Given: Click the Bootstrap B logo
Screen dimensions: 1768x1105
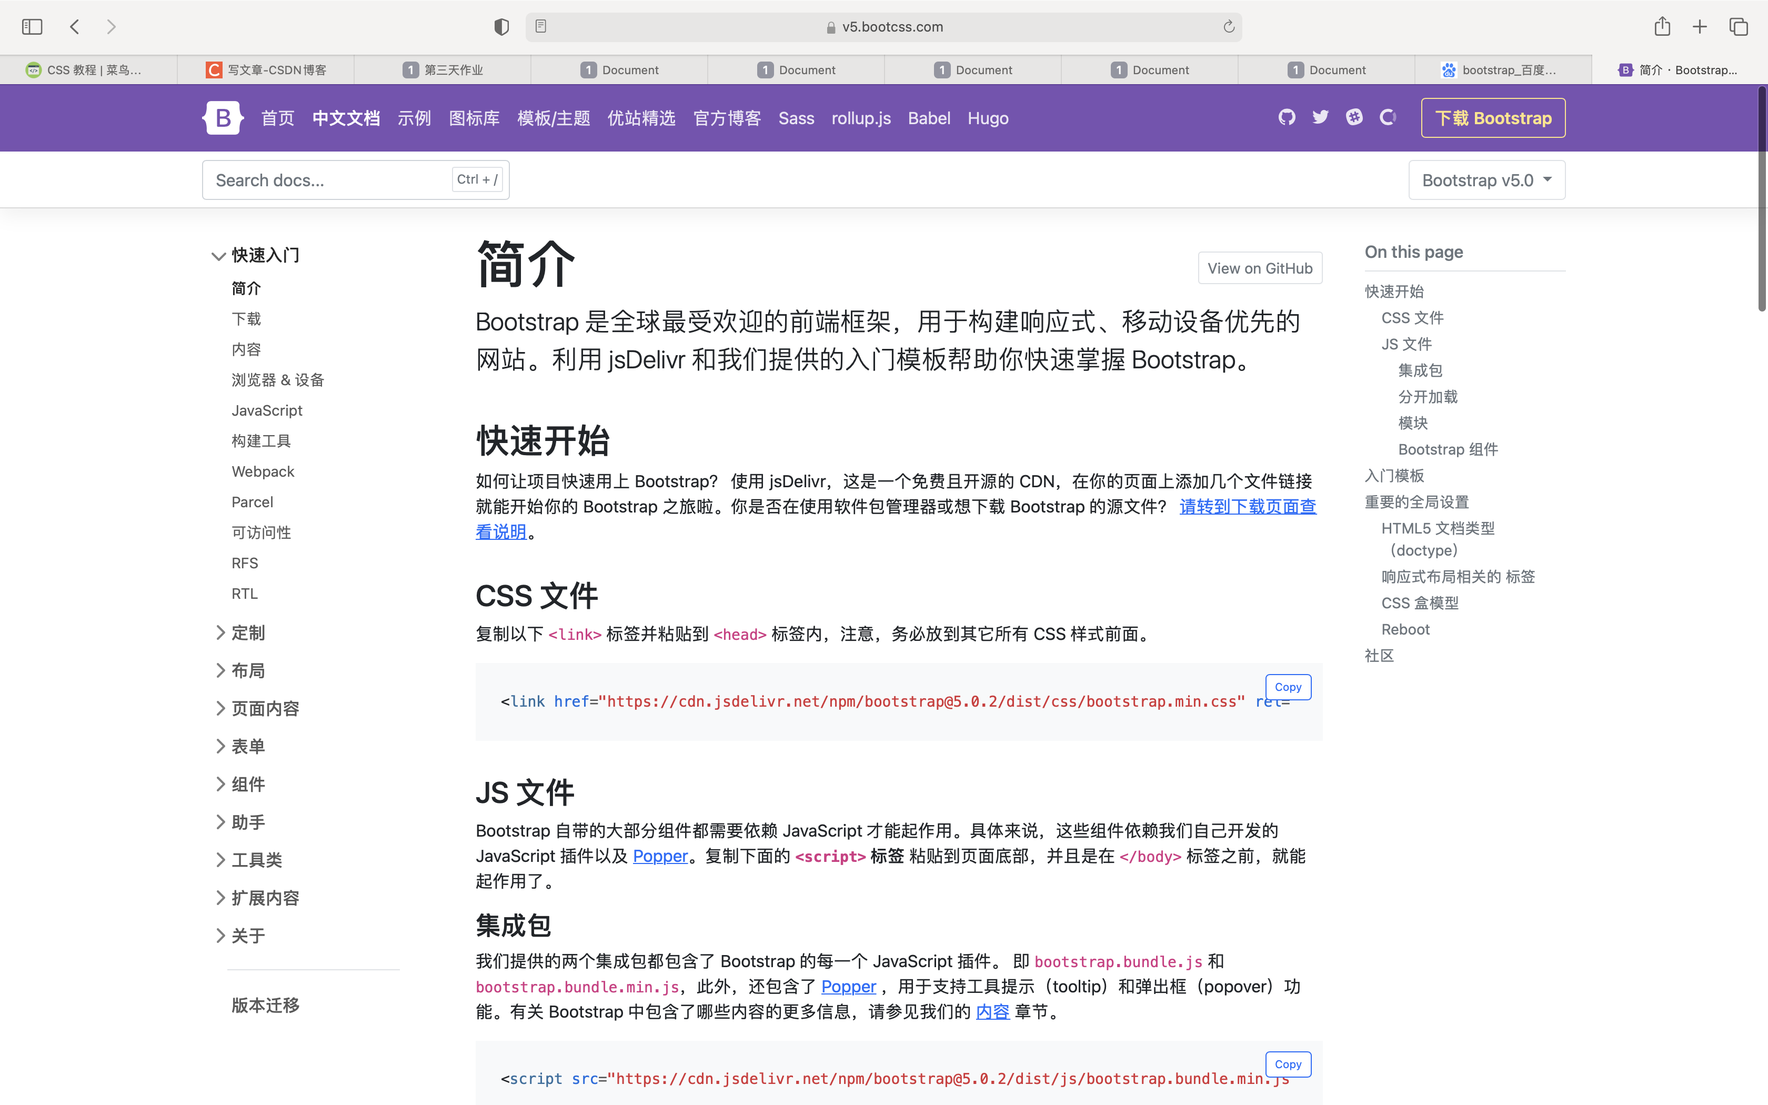Looking at the screenshot, I should coord(223,118).
